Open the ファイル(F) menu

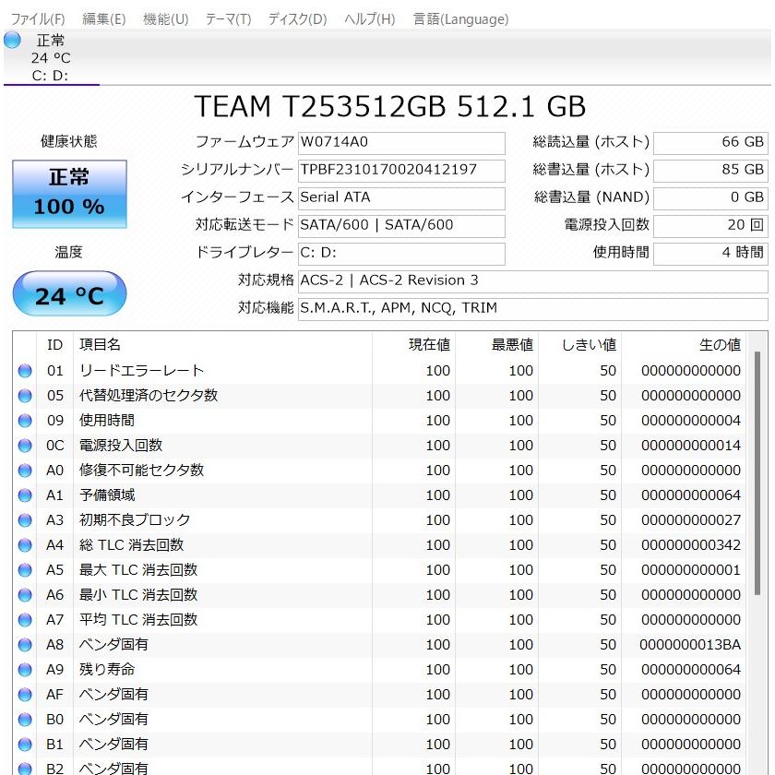(38, 19)
